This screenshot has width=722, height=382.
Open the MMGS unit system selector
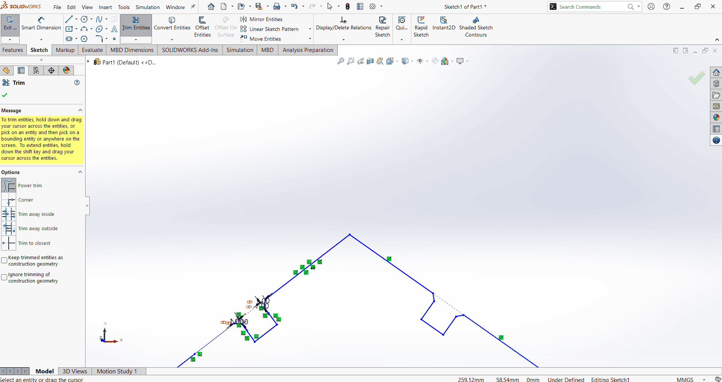pyautogui.click(x=685, y=379)
